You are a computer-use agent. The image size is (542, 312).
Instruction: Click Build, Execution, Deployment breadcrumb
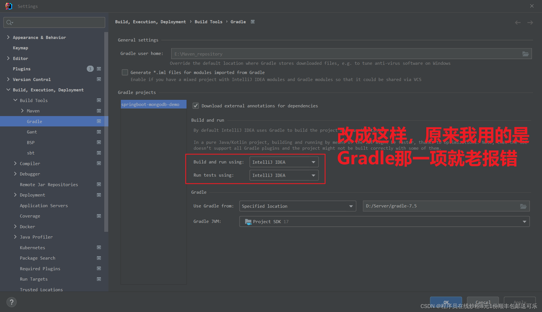tap(150, 22)
